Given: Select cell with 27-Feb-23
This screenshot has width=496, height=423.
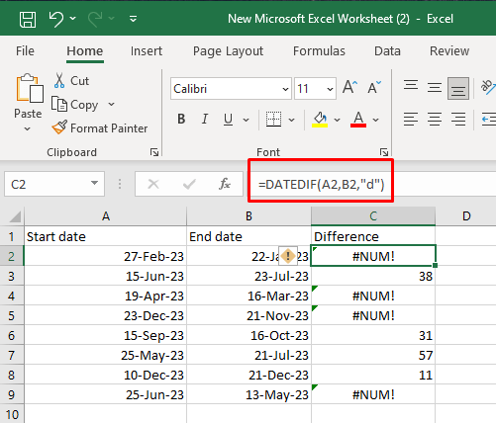Looking at the screenshot, I should 105,256.
